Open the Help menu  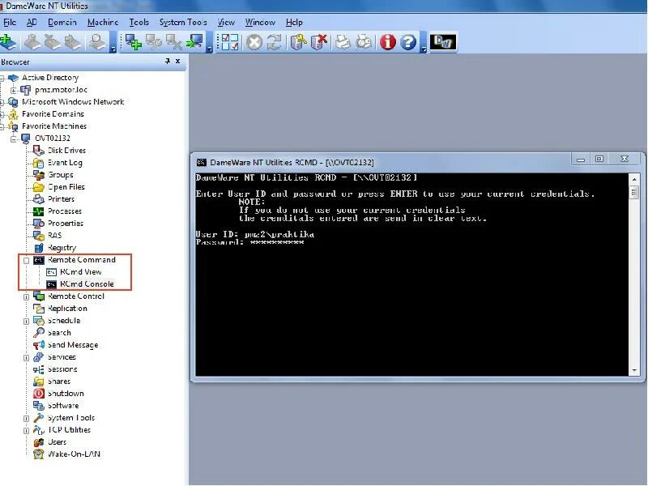[294, 23]
